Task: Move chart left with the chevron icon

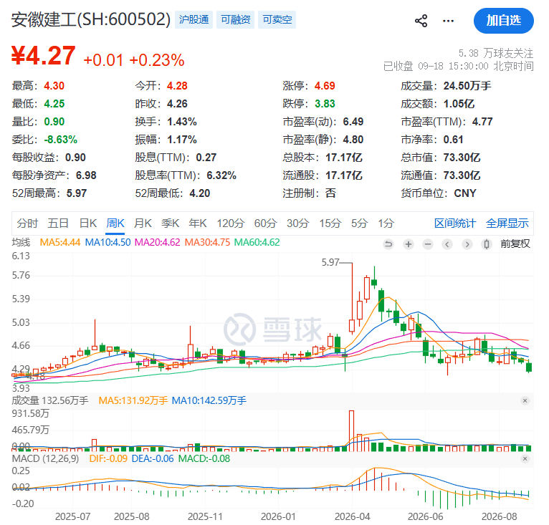Action: coord(447,244)
